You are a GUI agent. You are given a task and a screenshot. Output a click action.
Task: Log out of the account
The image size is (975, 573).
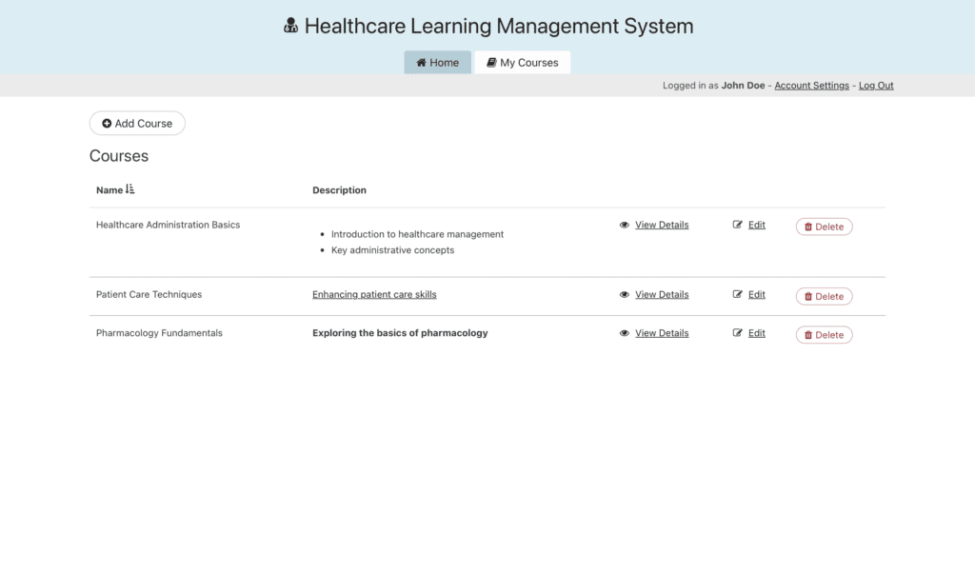[x=876, y=86]
